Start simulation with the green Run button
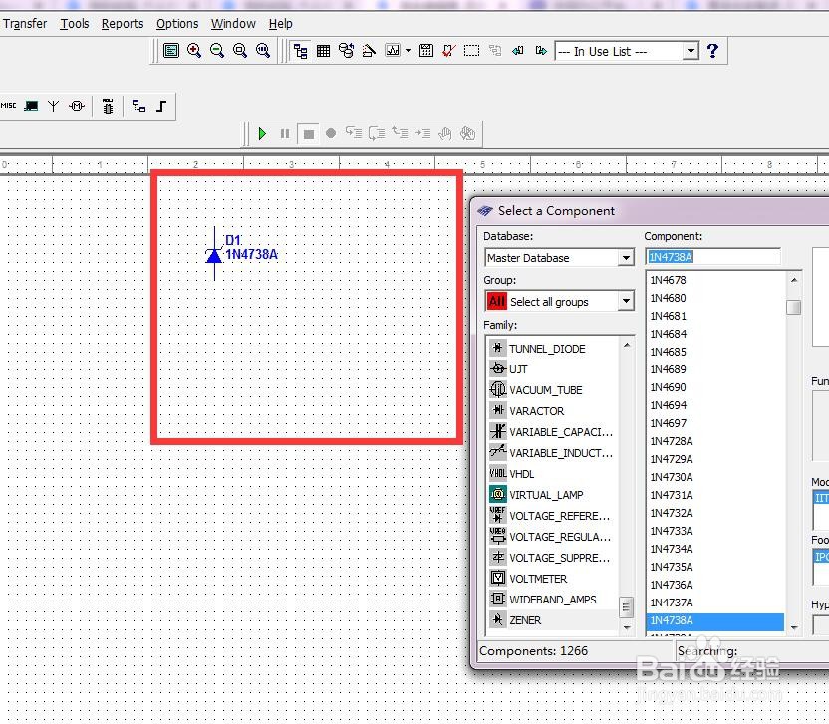 click(262, 133)
